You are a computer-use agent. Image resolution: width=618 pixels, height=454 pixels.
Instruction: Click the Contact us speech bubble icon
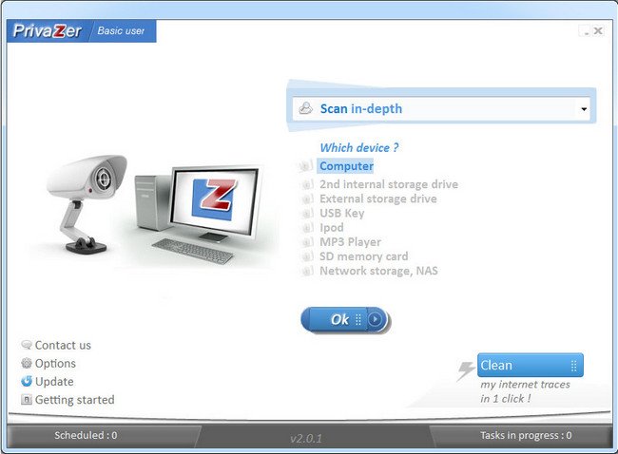[27, 345]
